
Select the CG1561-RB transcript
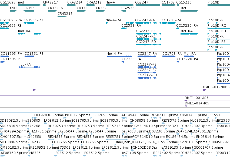click(29, 23)
